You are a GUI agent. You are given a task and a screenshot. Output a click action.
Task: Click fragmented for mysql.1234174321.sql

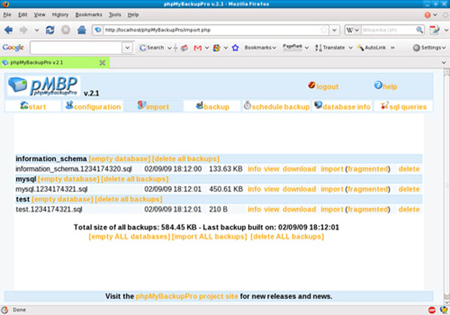[368, 189]
